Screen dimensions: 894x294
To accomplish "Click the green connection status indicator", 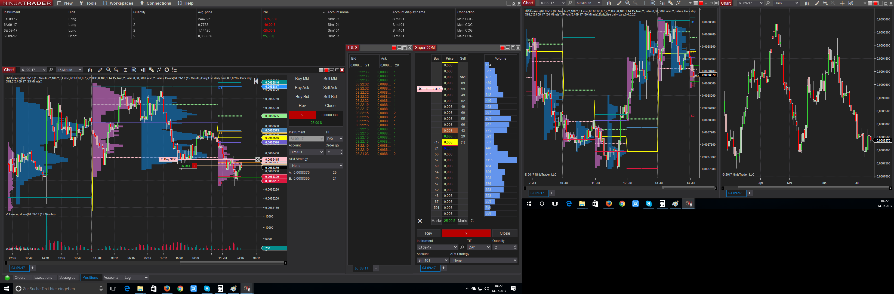I will click(7, 278).
